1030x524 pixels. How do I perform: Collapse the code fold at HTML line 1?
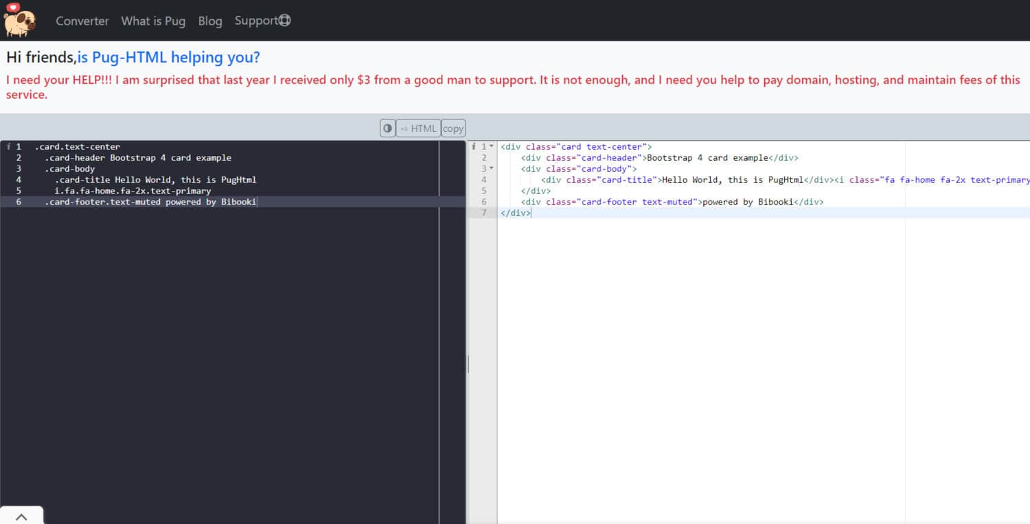click(491, 146)
